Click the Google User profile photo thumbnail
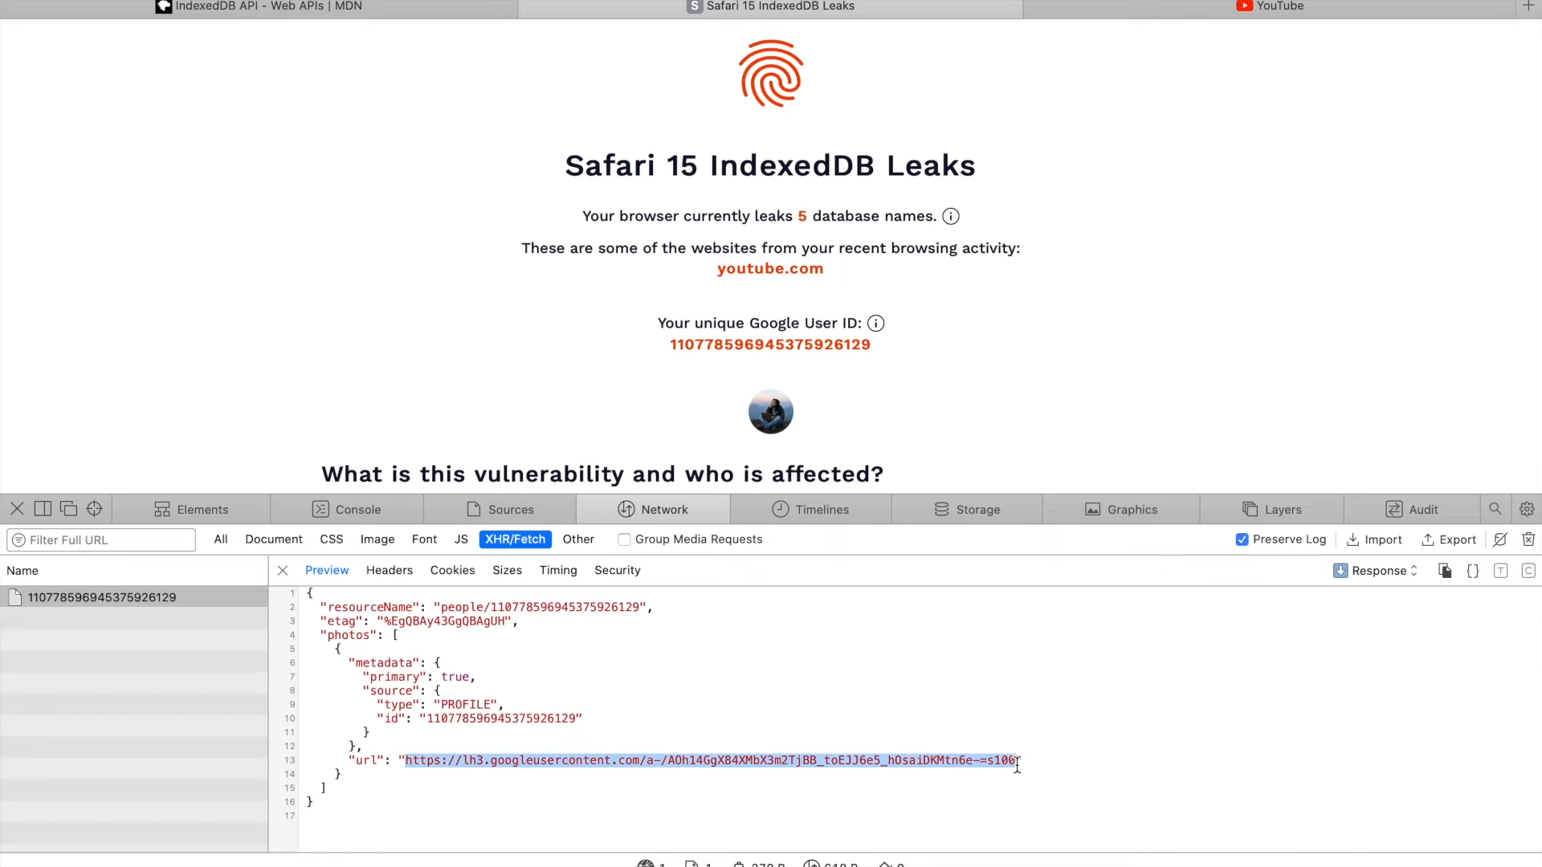 tap(770, 413)
